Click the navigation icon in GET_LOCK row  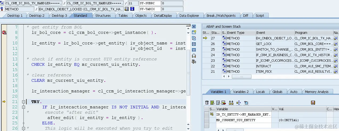coord(336,44)
